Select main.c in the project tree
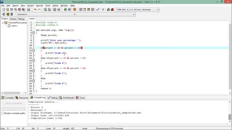 14,26
